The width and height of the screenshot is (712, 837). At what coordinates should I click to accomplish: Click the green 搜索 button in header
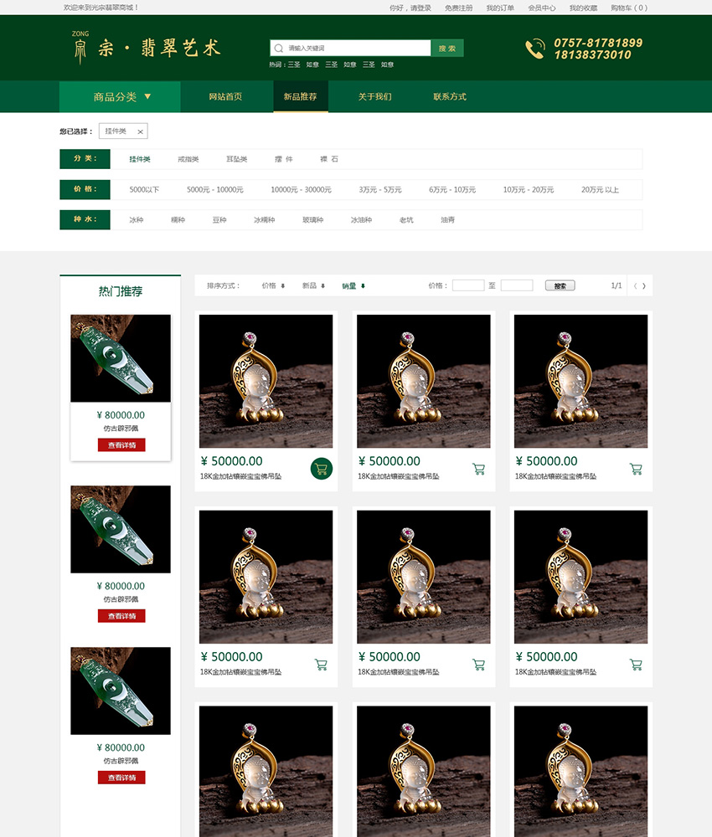pos(447,48)
